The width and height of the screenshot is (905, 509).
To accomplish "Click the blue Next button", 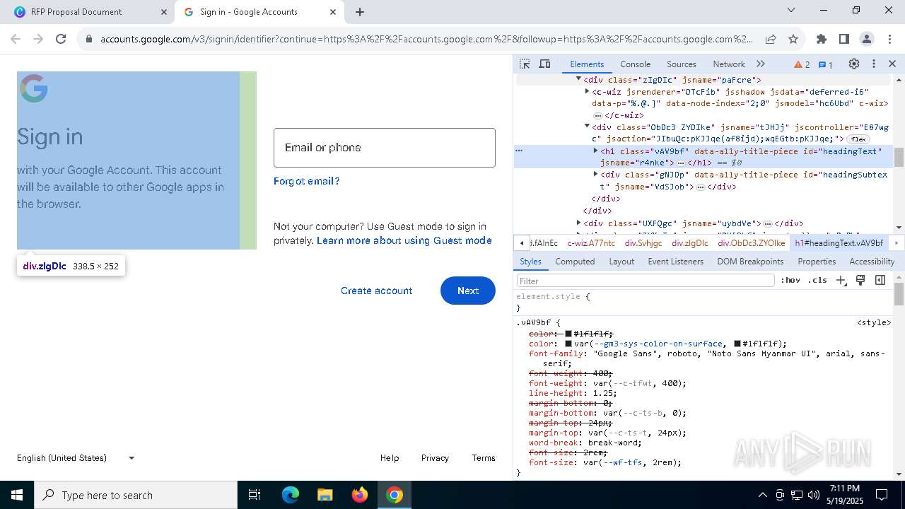I will (x=468, y=291).
